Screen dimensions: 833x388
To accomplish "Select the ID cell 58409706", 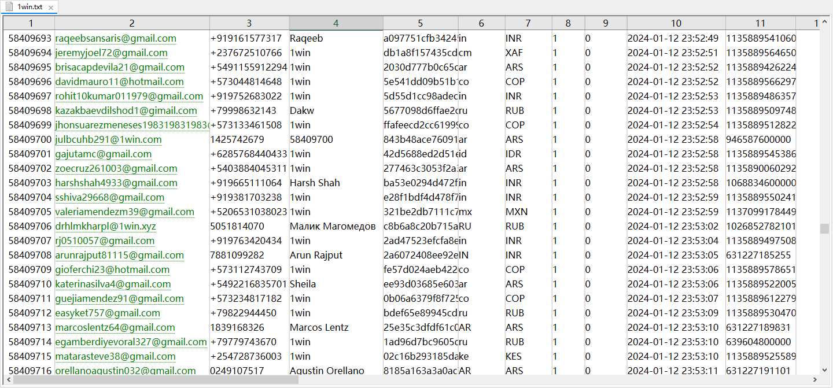I will (30, 226).
